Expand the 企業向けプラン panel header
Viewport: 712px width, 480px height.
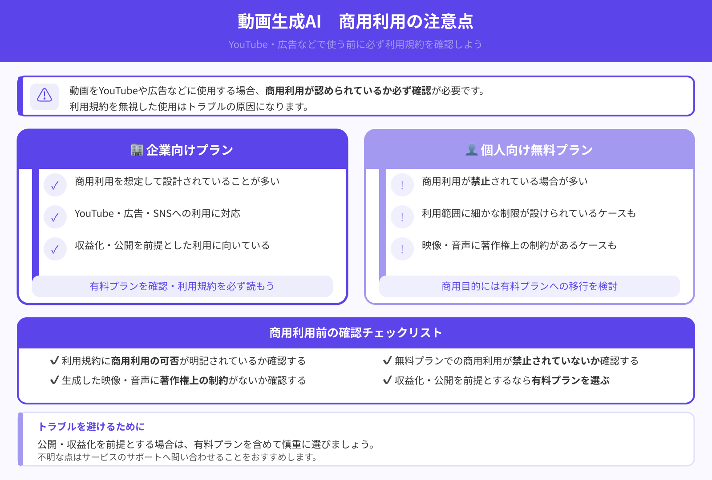(182, 150)
